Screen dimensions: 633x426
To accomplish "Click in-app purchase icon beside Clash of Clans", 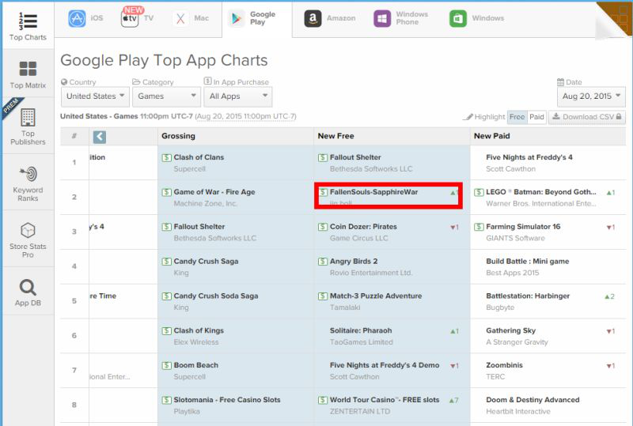I will pyautogui.click(x=166, y=158).
